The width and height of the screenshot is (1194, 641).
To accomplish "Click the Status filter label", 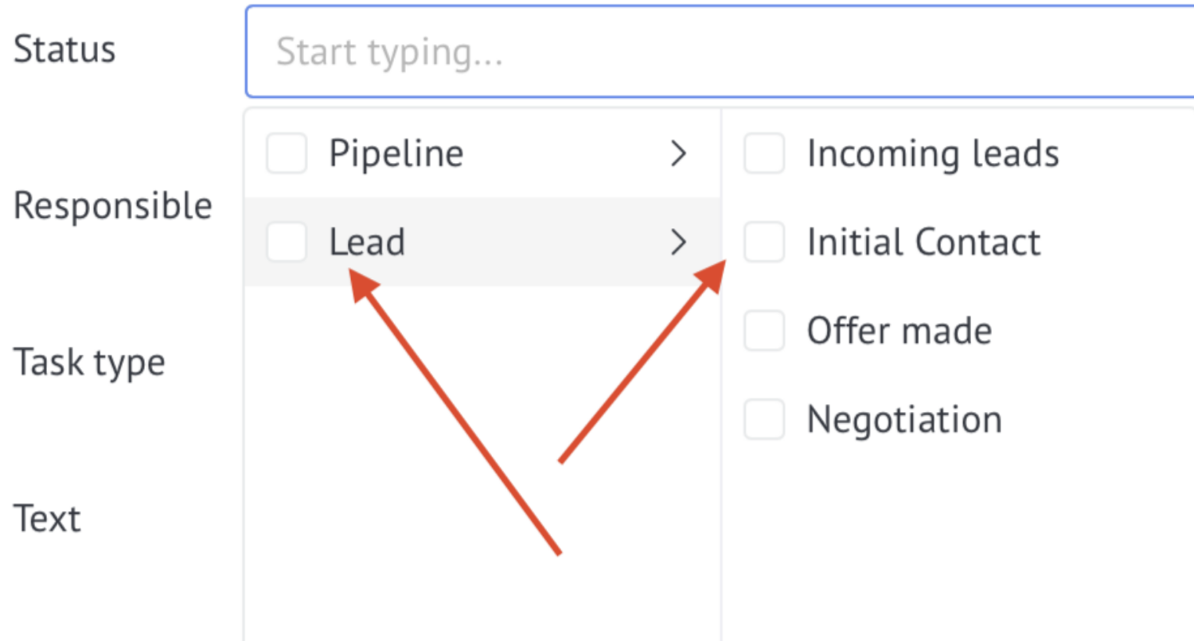I will pos(65,49).
